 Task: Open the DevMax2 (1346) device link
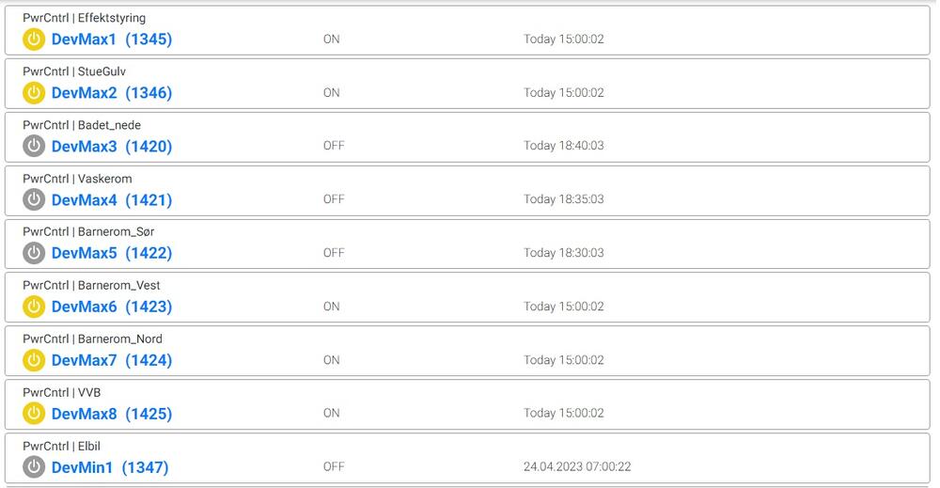pos(111,93)
